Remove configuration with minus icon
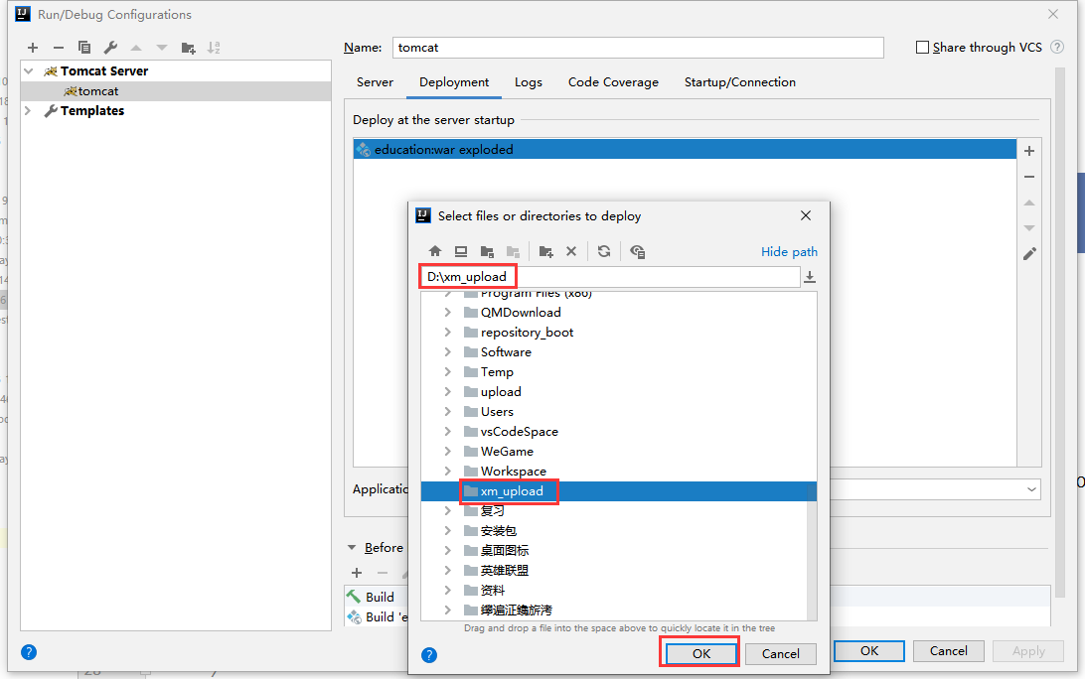This screenshot has height=679, width=1085. point(58,48)
